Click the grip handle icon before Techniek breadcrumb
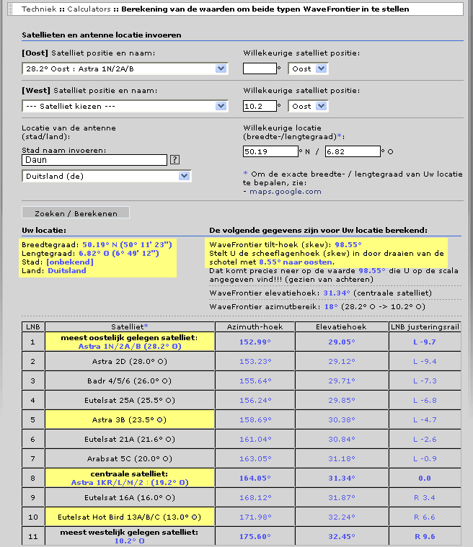 [x=11, y=9]
